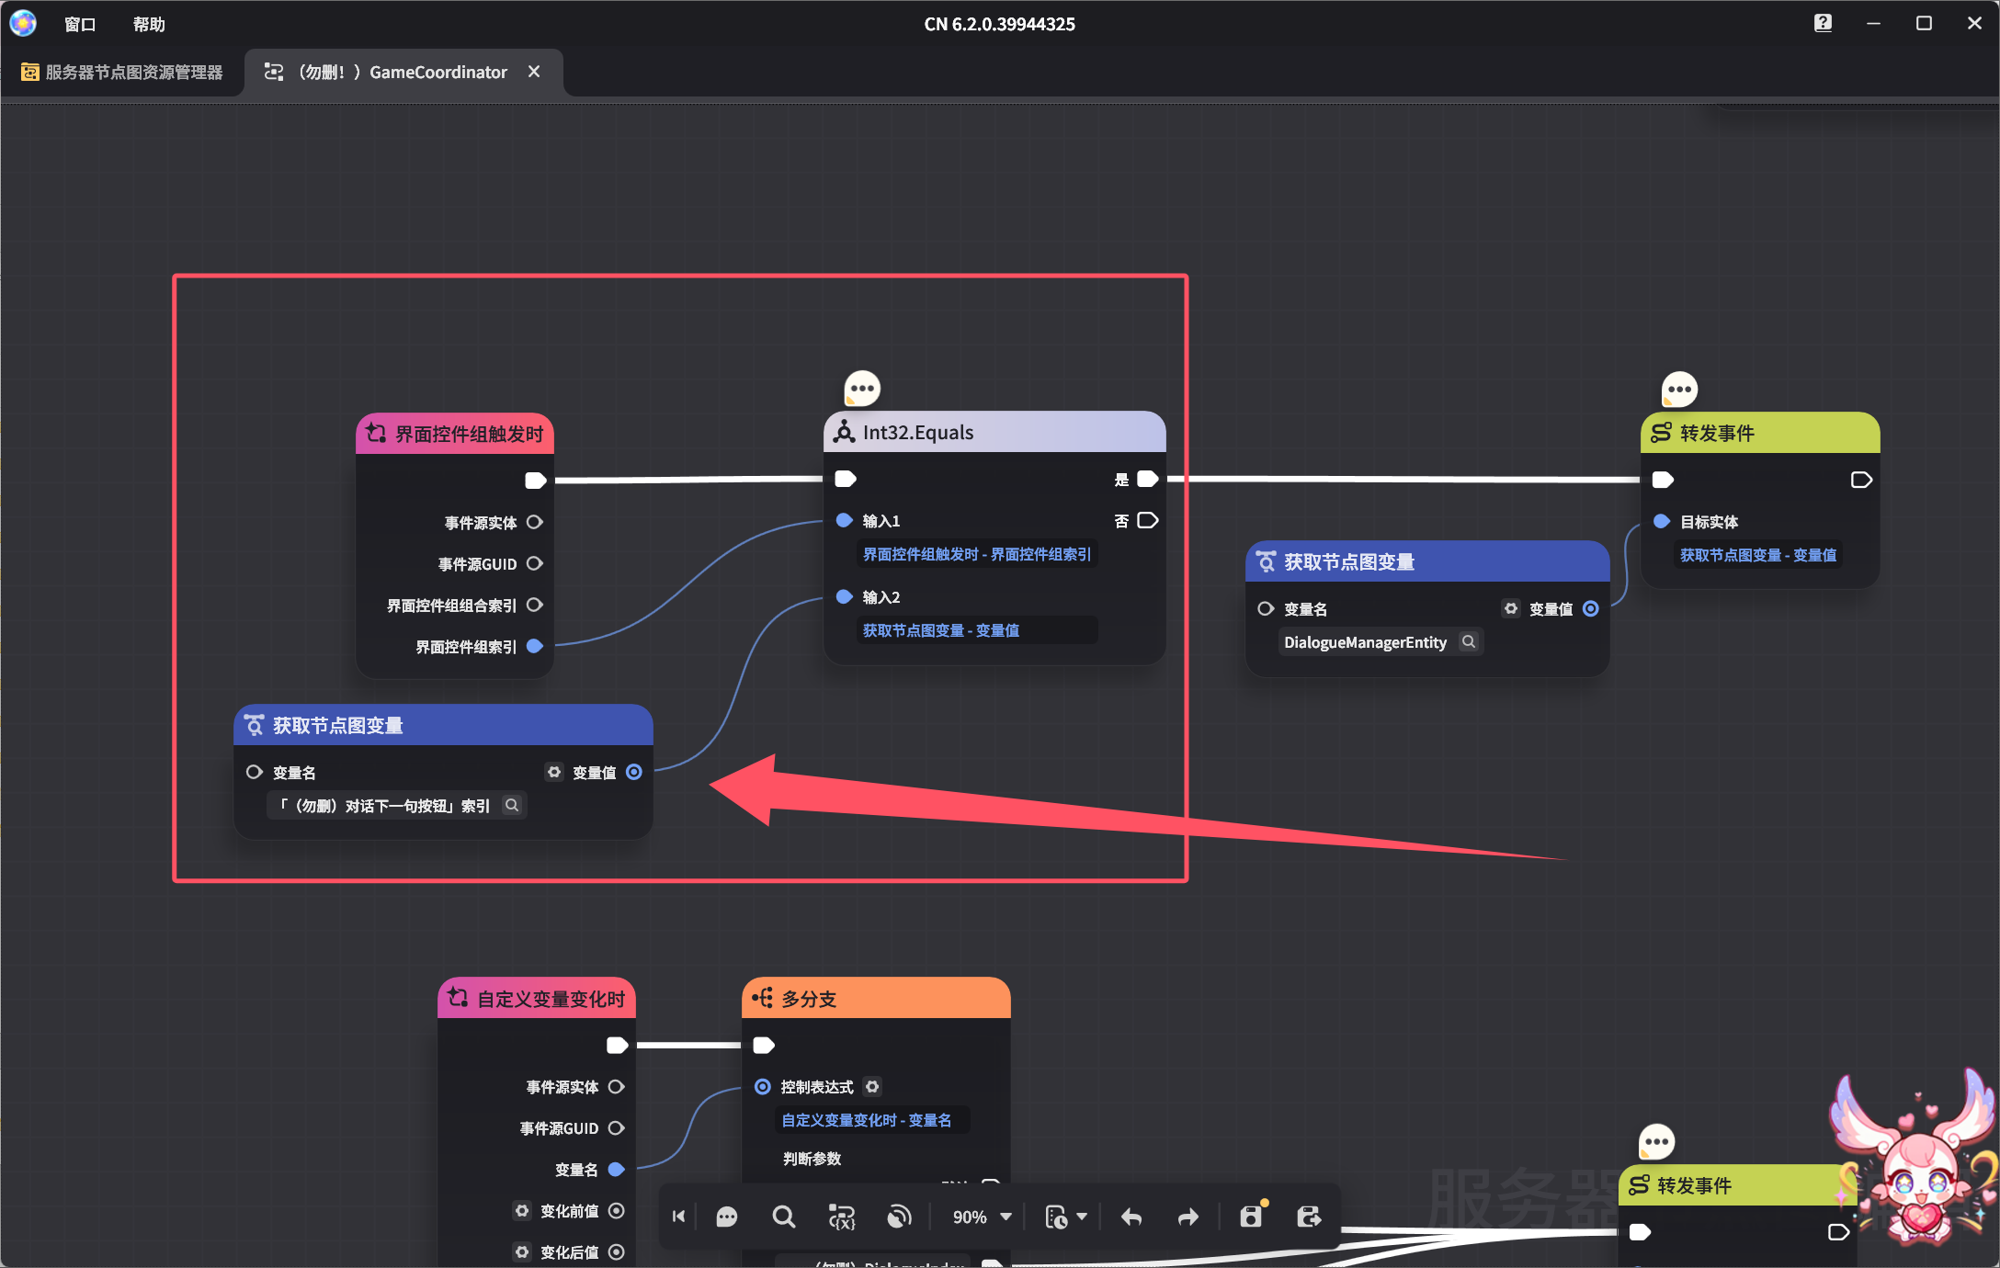This screenshot has width=2000, height=1268.
Task: Collapse the bottom toolbar with the skip-back arrow
Action: [x=679, y=1217]
